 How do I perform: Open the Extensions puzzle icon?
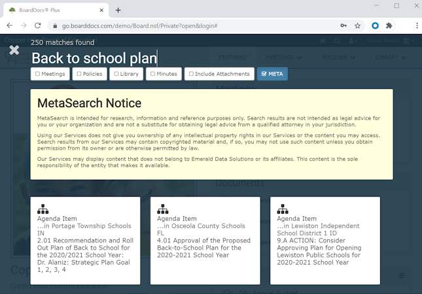(x=389, y=25)
